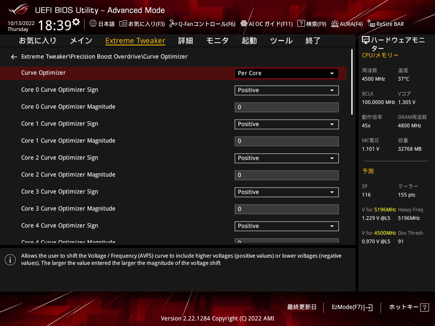This screenshot has width=435, height=326.
Task: Click the 1.305 V core voltage value
Action: pos(407,102)
